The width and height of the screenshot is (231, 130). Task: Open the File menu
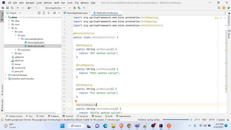coord(10,3)
